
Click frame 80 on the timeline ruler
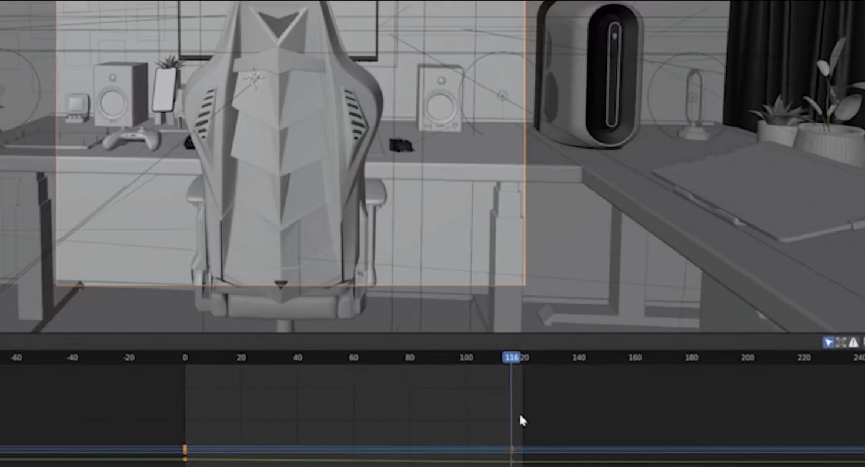click(x=410, y=357)
